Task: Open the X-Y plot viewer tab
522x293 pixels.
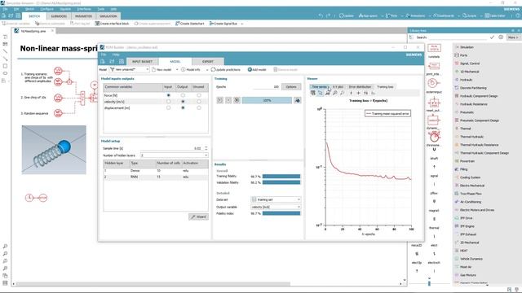Action: tap(338, 87)
